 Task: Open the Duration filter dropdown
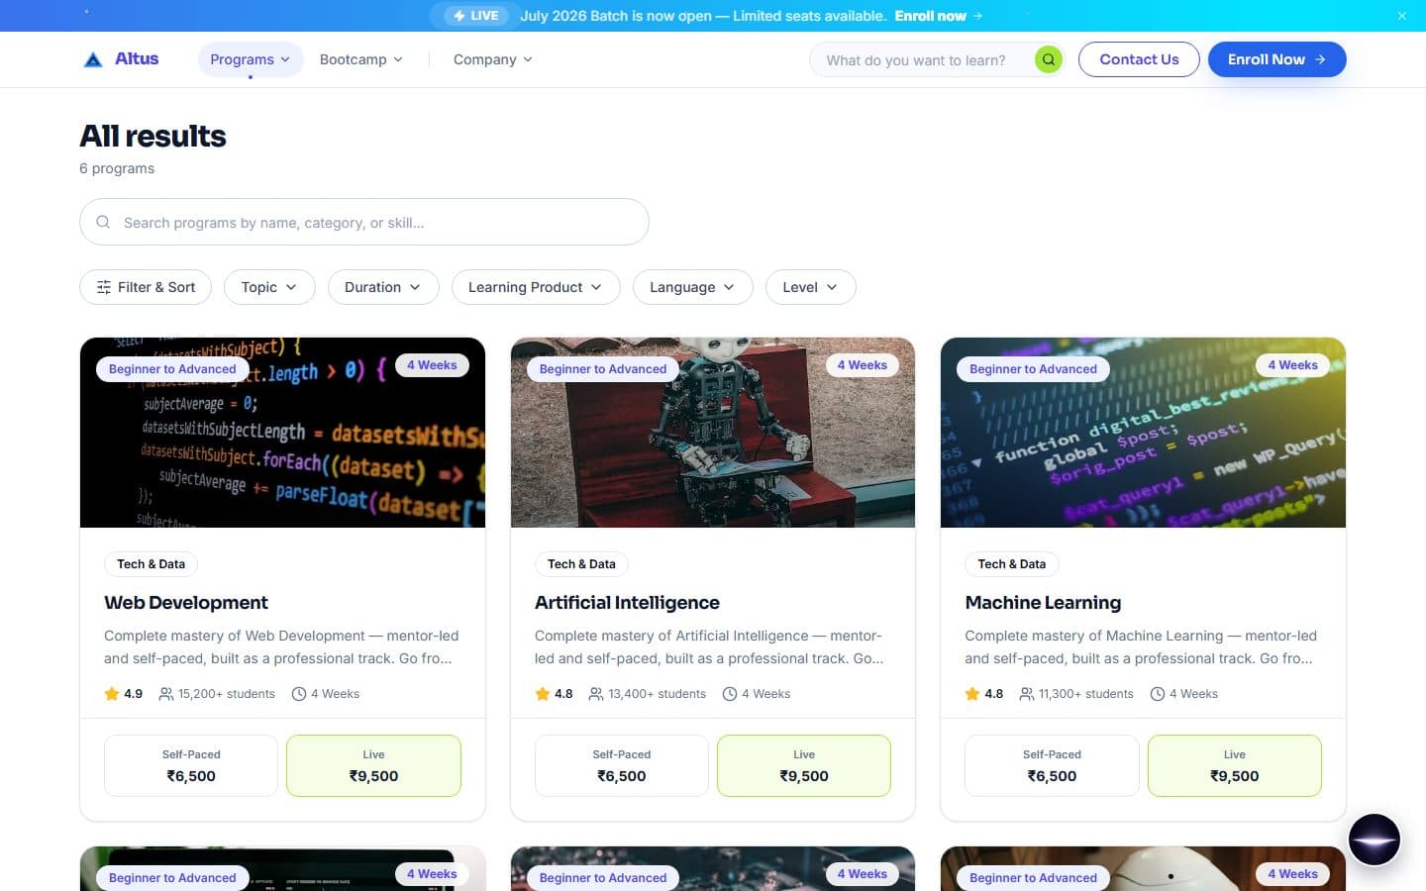[383, 287]
